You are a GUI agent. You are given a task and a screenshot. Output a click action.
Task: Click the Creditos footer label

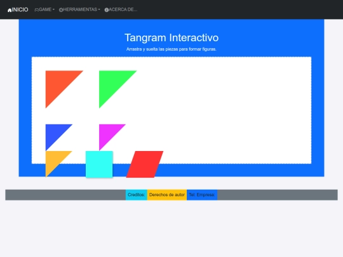(137, 195)
